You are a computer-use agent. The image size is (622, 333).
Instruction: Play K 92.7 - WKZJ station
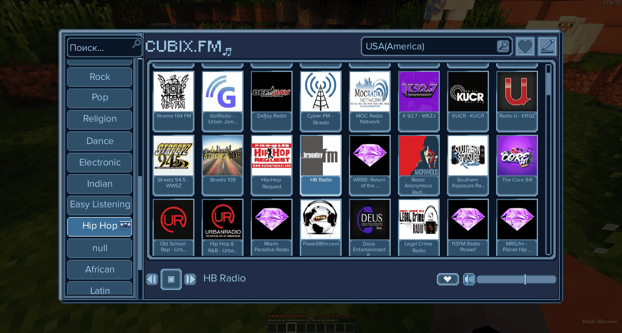point(419,101)
